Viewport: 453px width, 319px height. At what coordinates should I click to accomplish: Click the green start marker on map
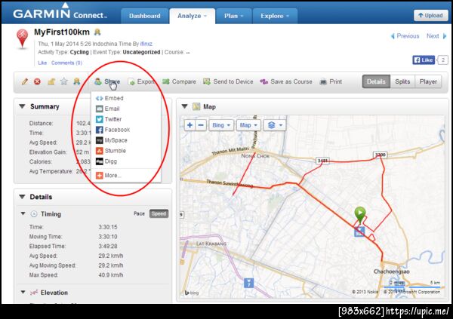click(360, 215)
